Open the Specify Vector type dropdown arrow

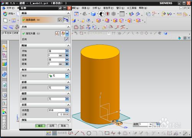pyautogui.click(x=67, y=34)
